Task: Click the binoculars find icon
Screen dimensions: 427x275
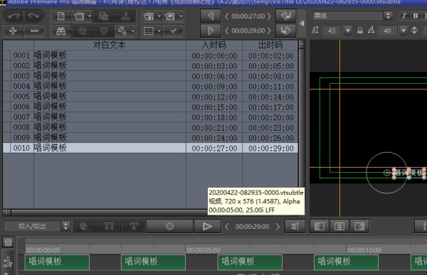Action: 61,31
